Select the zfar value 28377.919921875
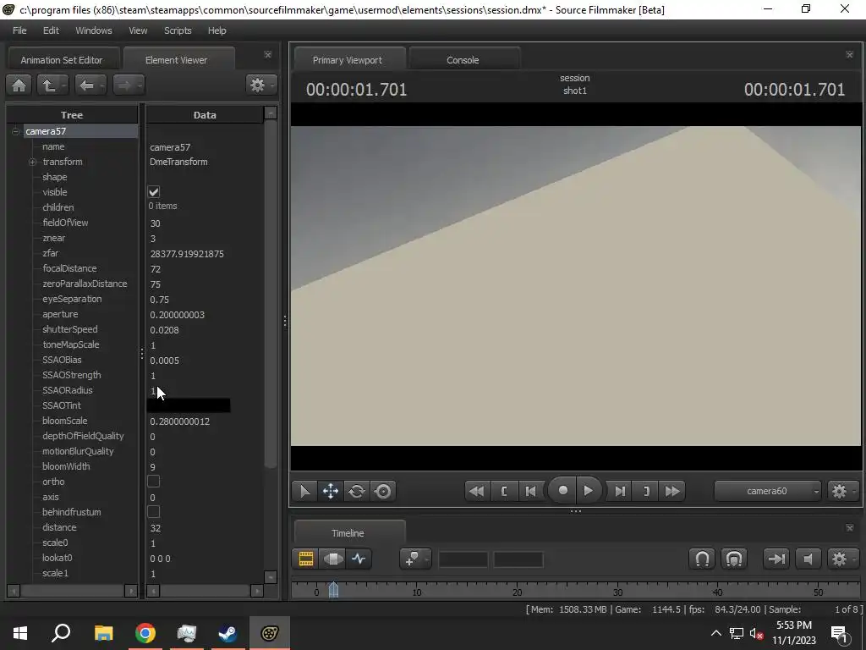The width and height of the screenshot is (866, 650). point(187,254)
